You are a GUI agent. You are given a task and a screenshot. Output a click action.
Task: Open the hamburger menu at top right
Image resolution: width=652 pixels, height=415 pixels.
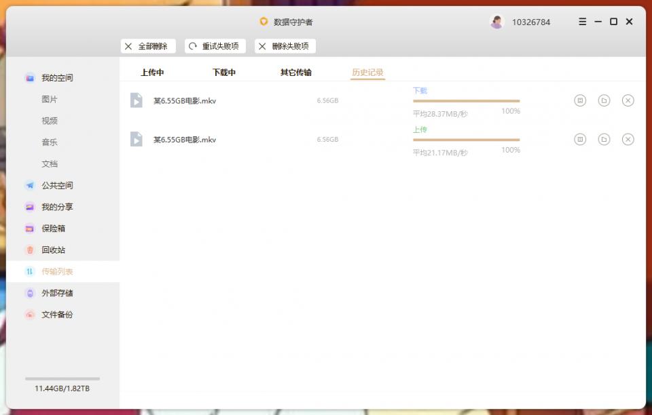coord(582,21)
